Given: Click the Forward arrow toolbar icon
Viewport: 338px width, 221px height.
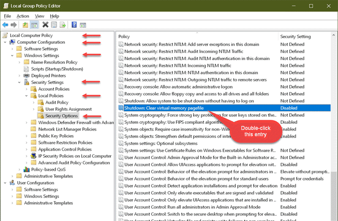Looking at the screenshot, I should click(x=14, y=25).
